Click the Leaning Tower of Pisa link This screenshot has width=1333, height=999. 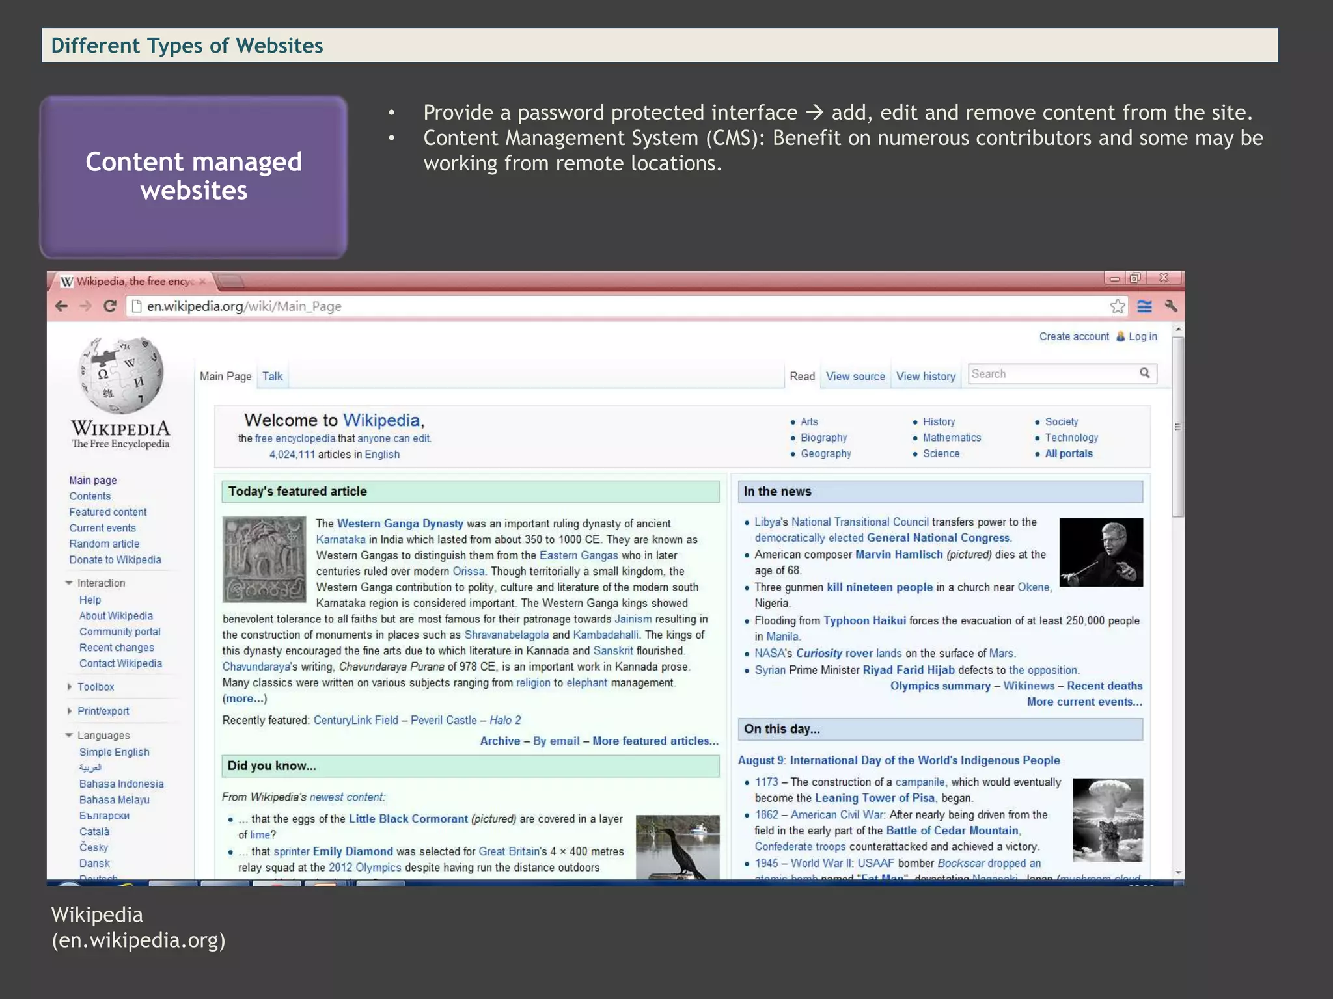point(875,798)
